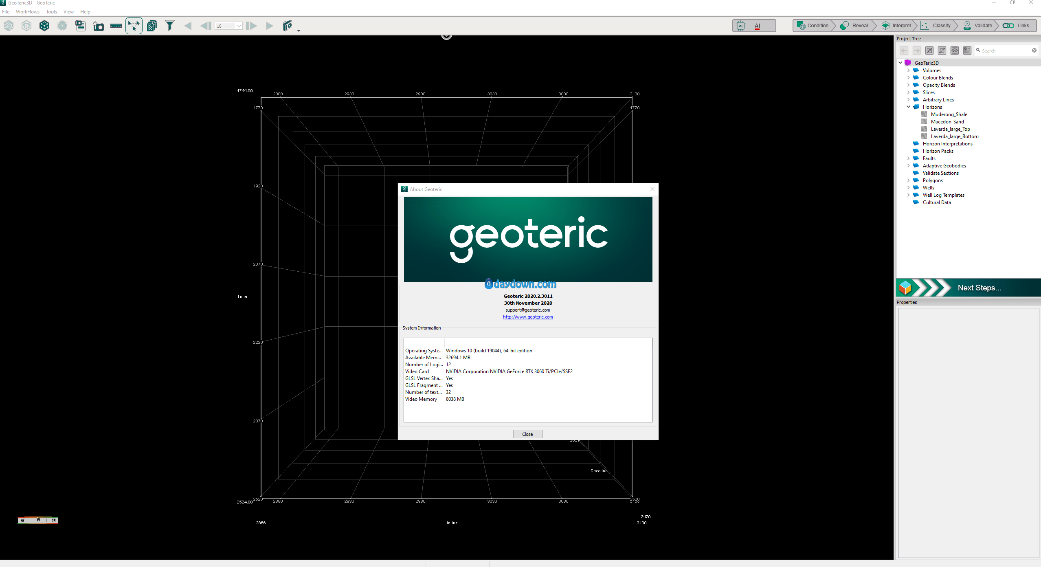Click the step forward arrow
This screenshot has height=567, width=1041.
(x=252, y=26)
